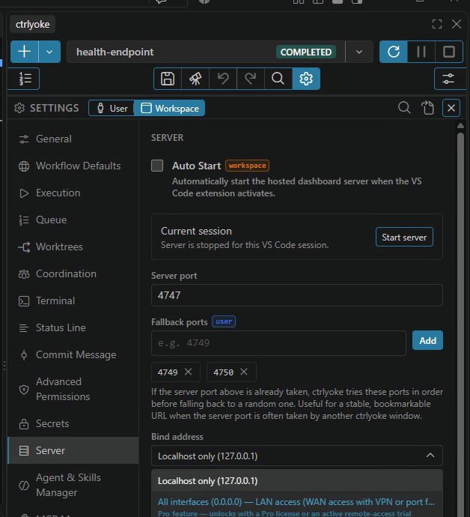Select Server section in sidebar

coord(73,451)
